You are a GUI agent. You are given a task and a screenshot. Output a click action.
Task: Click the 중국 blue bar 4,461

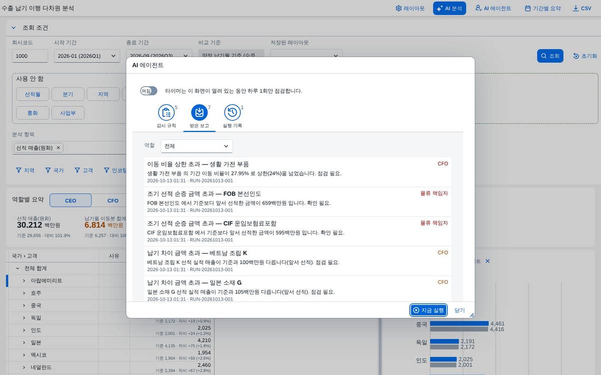459,323
